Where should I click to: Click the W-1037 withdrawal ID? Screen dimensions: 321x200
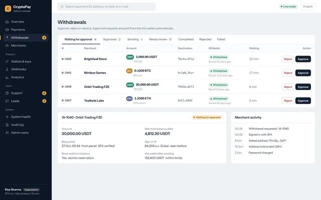coord(67,100)
